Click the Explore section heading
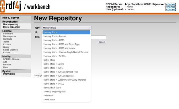The height and width of the screenshot is (109, 179). (x=7, y=31)
